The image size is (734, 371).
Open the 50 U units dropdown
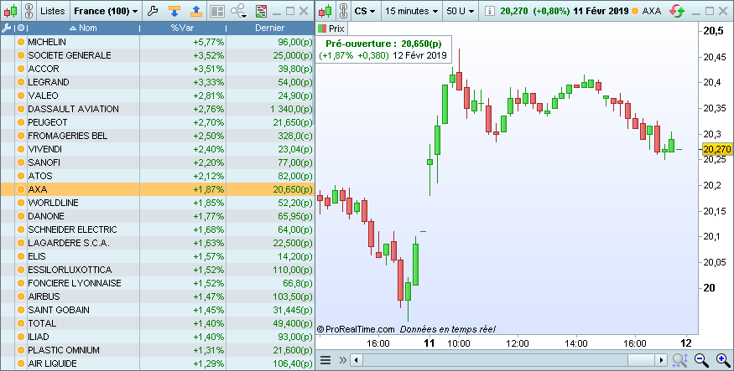pyautogui.click(x=462, y=11)
